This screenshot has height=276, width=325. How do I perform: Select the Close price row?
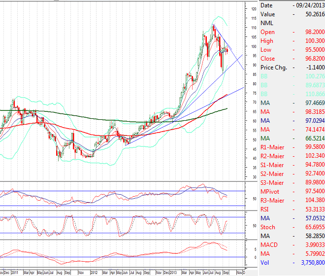[292, 59]
